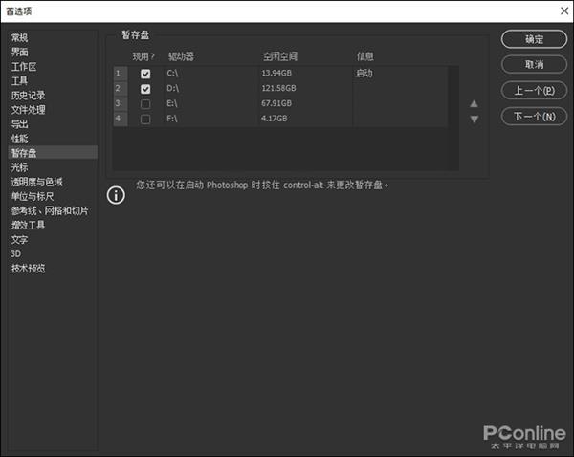Click the 空闲空间 column header
This screenshot has width=574, height=457.
280,56
